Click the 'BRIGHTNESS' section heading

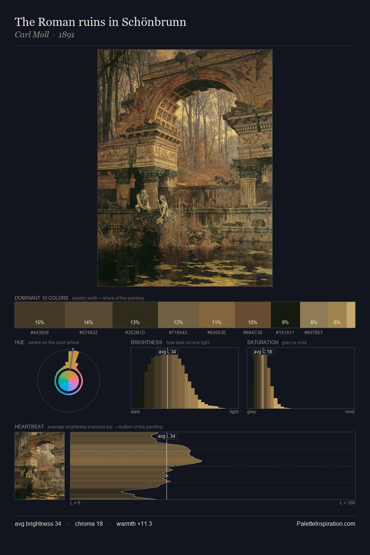[147, 342]
